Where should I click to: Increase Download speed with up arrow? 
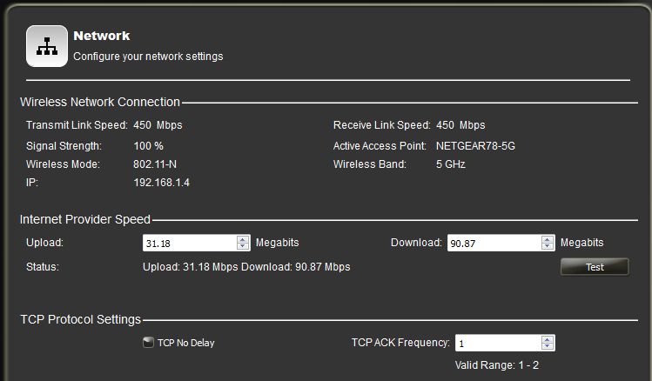point(548,239)
